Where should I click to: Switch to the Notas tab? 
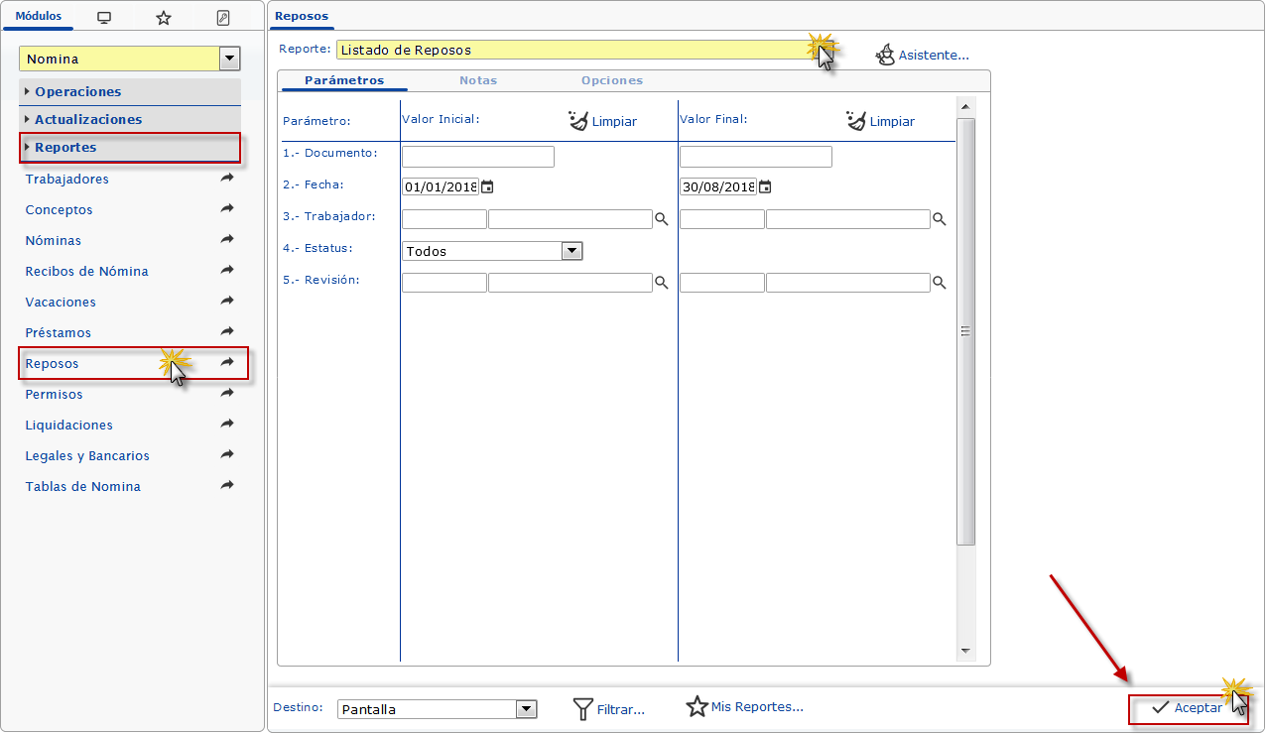478,80
